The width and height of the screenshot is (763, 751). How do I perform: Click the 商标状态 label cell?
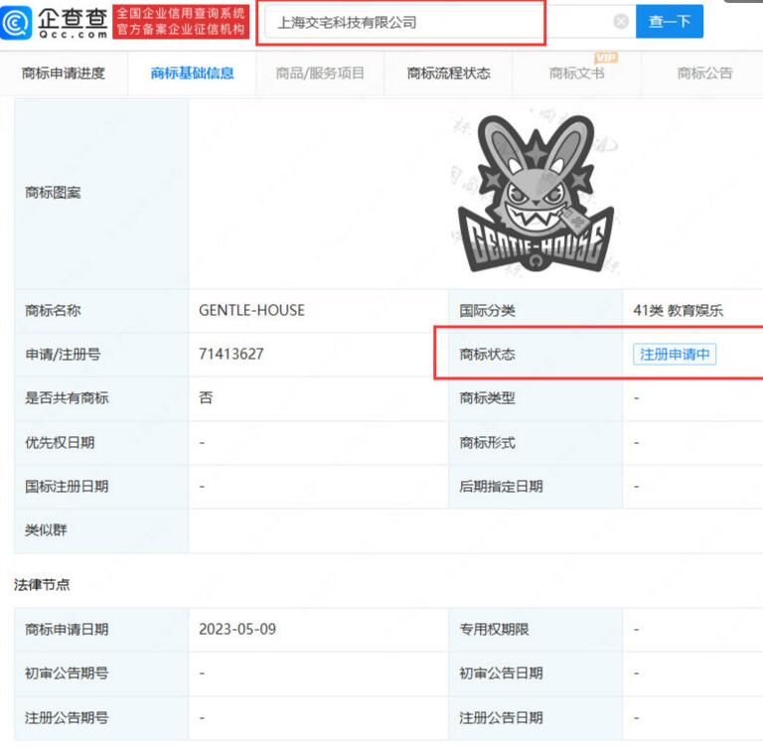click(x=535, y=354)
